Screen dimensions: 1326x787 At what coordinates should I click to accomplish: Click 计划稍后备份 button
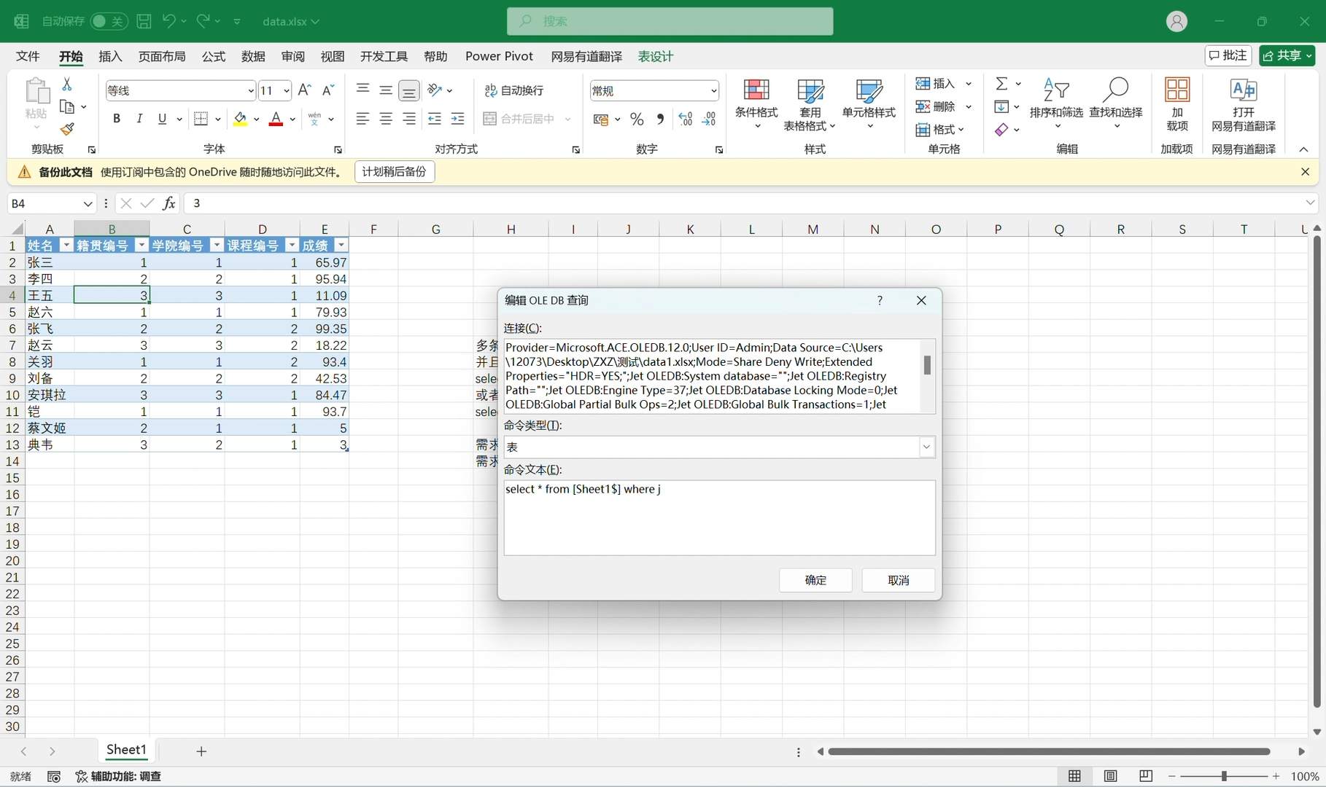395,172
